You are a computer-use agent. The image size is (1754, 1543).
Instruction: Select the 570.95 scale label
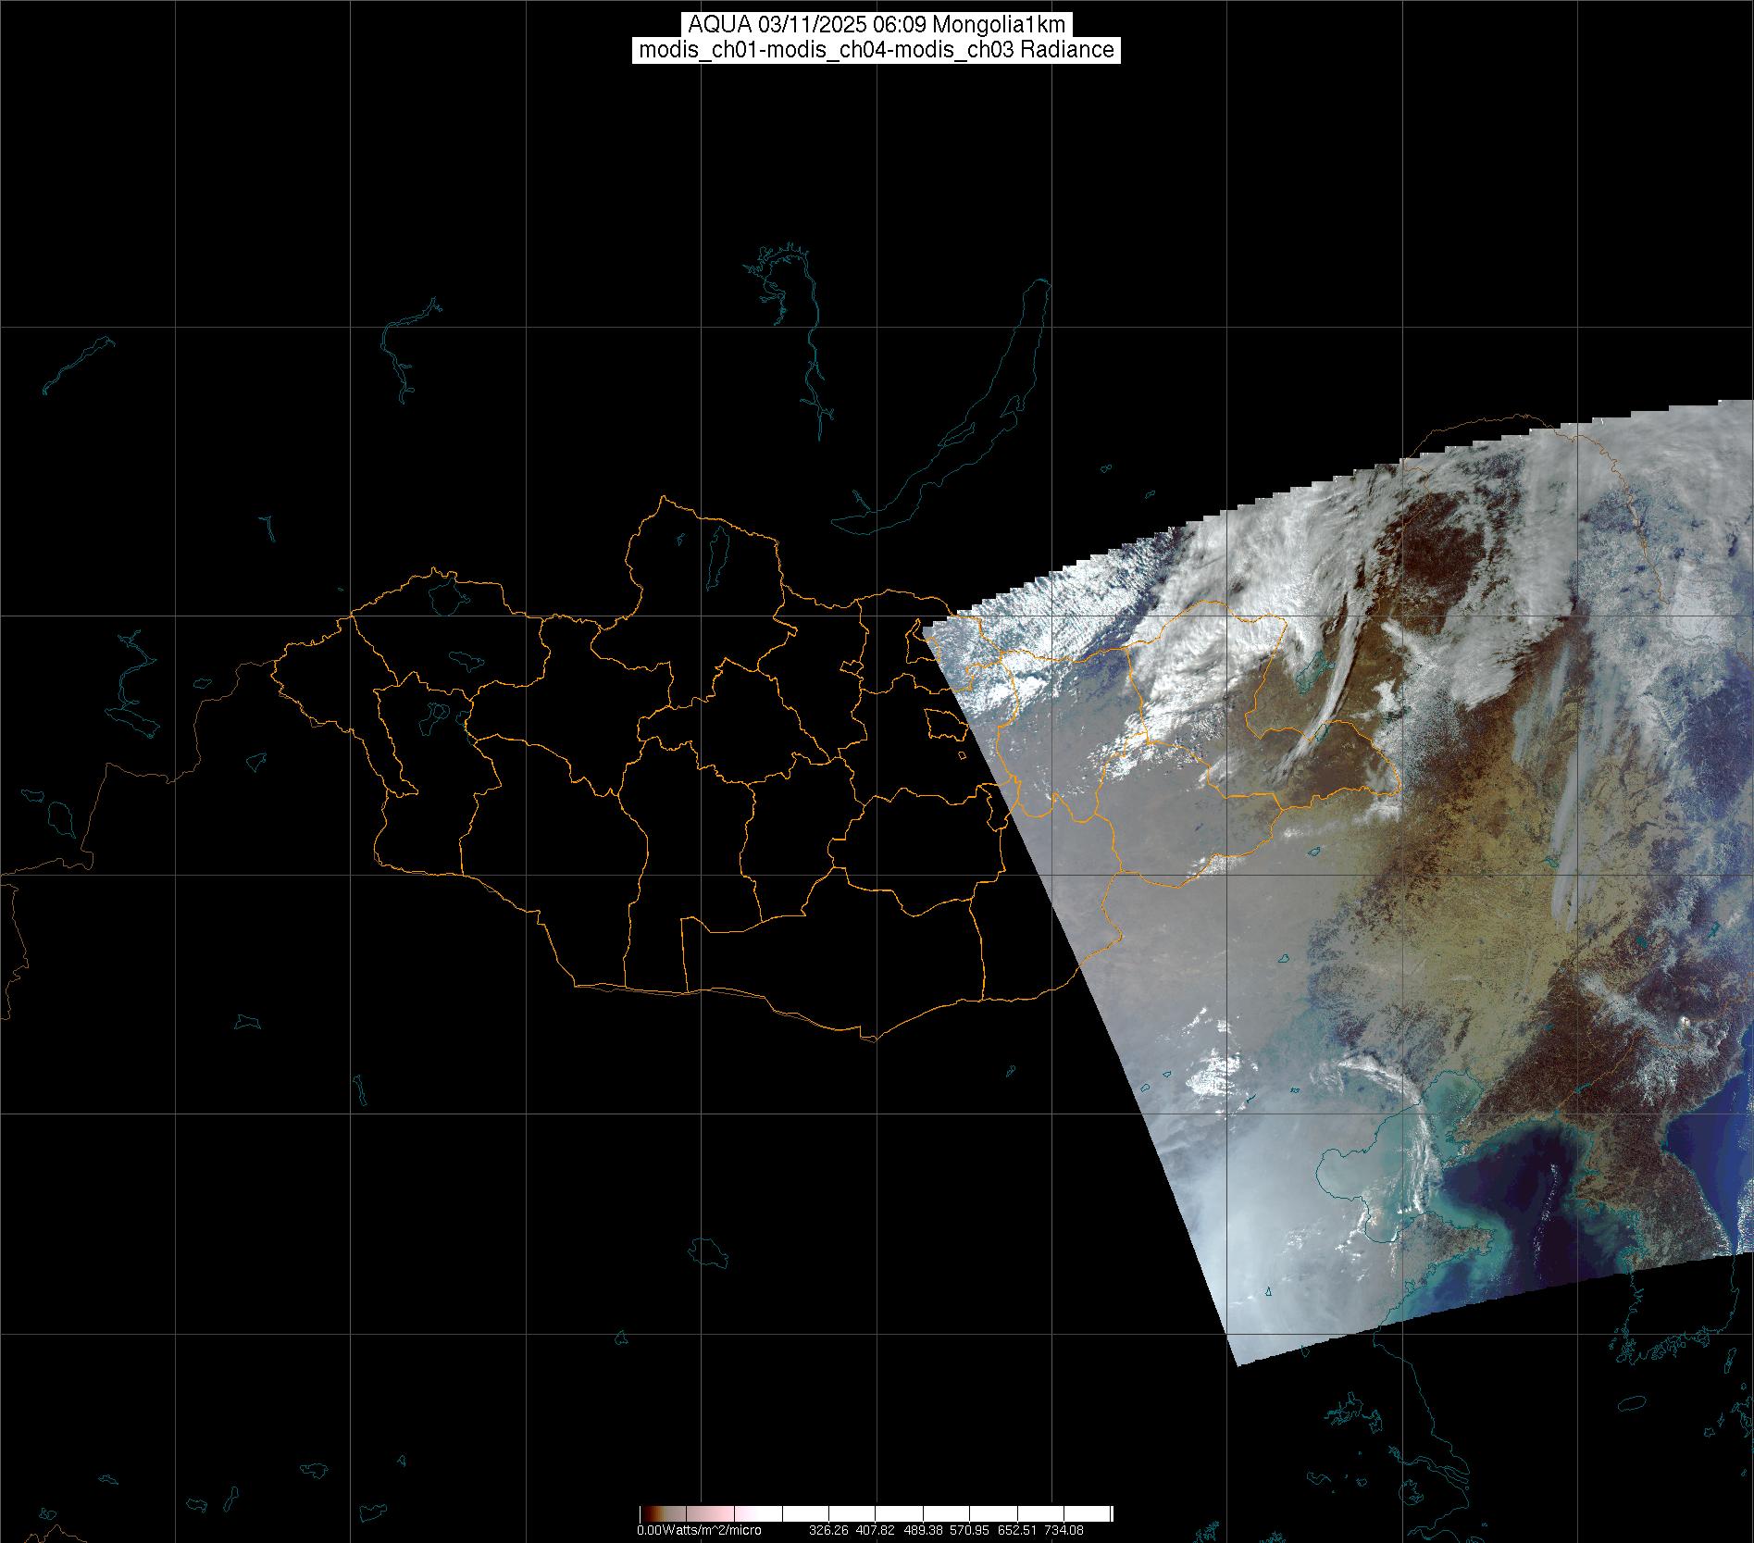[x=970, y=1530]
